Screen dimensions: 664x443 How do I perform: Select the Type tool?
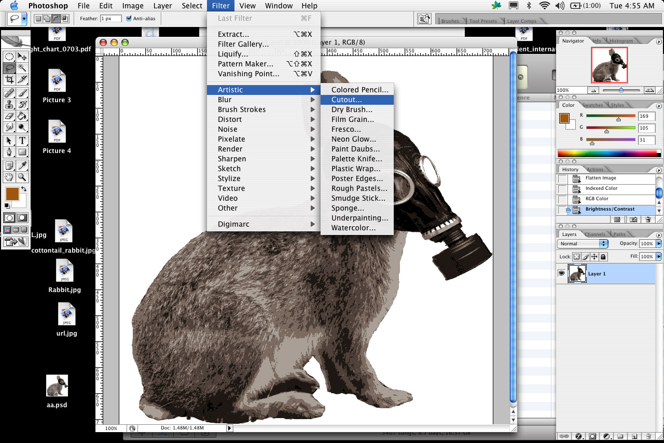(22, 141)
